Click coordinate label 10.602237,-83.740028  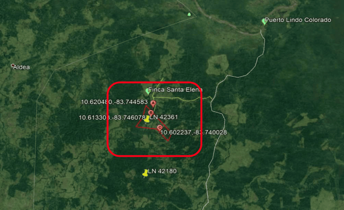pos(194,132)
